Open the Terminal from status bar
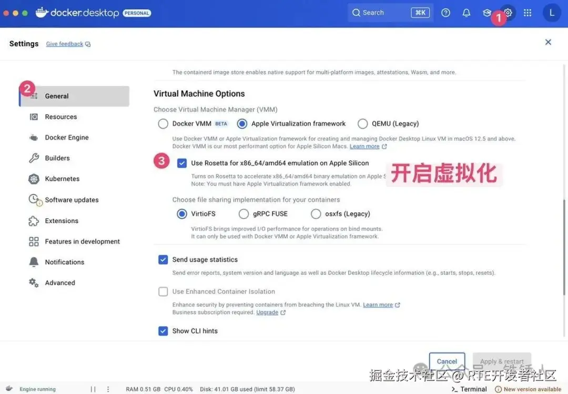 click(x=469, y=389)
